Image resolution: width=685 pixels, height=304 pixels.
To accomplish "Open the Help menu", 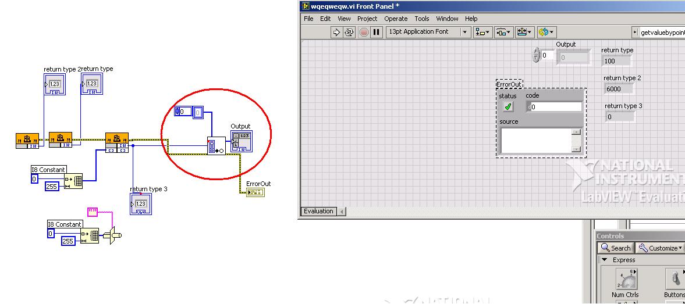I will [x=471, y=19].
